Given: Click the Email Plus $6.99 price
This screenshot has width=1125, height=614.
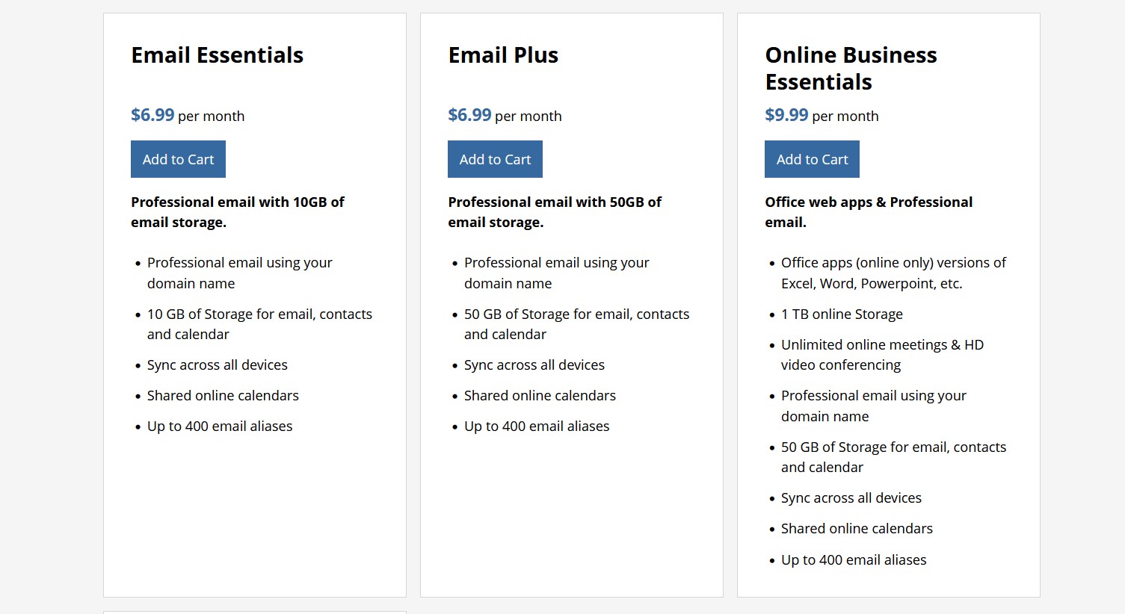Looking at the screenshot, I should pyautogui.click(x=469, y=115).
